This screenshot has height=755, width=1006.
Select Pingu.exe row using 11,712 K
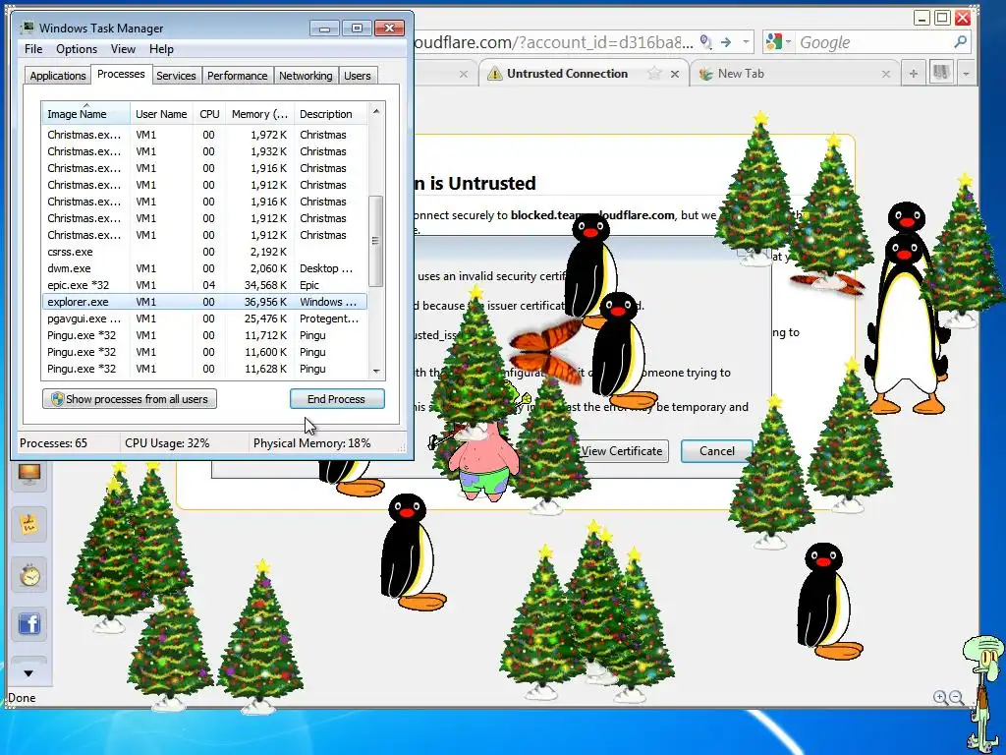(x=204, y=335)
